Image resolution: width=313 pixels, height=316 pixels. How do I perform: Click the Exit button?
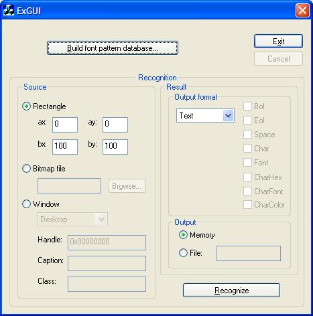tap(278, 41)
